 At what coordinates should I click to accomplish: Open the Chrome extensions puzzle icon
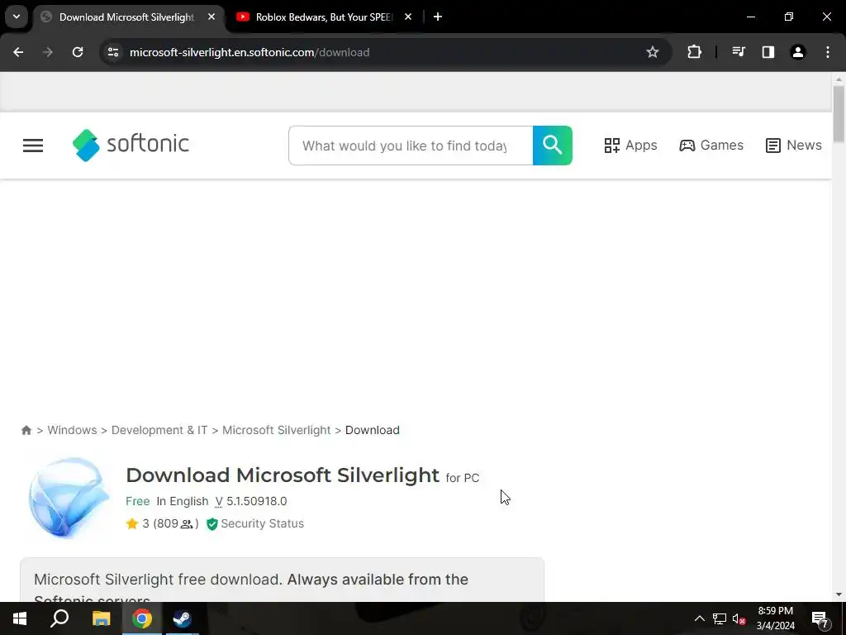pyautogui.click(x=694, y=52)
